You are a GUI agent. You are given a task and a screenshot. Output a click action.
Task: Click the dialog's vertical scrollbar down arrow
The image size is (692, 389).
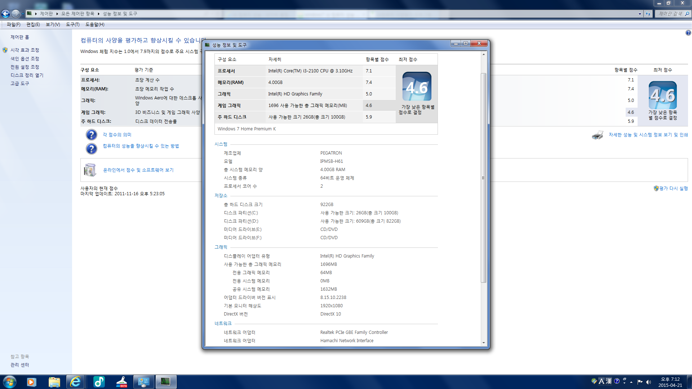(x=484, y=343)
